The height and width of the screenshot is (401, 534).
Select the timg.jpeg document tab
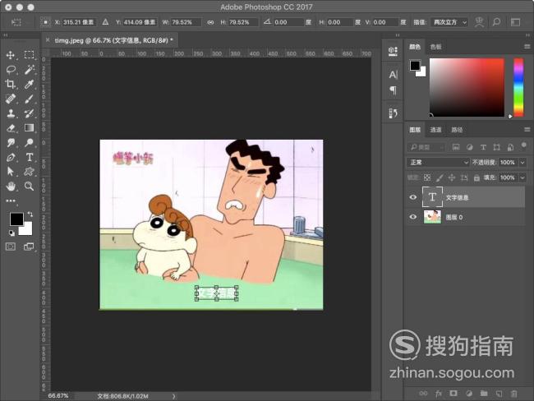[x=113, y=40]
